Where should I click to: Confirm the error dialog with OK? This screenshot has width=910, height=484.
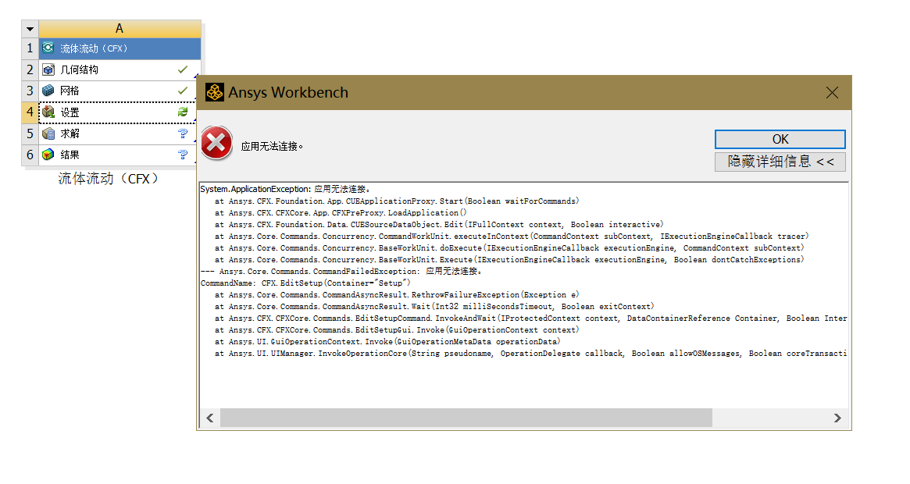780,139
